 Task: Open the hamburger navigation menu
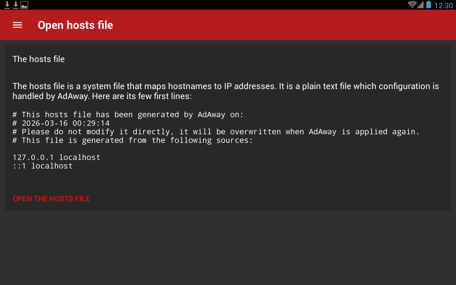[x=17, y=25]
